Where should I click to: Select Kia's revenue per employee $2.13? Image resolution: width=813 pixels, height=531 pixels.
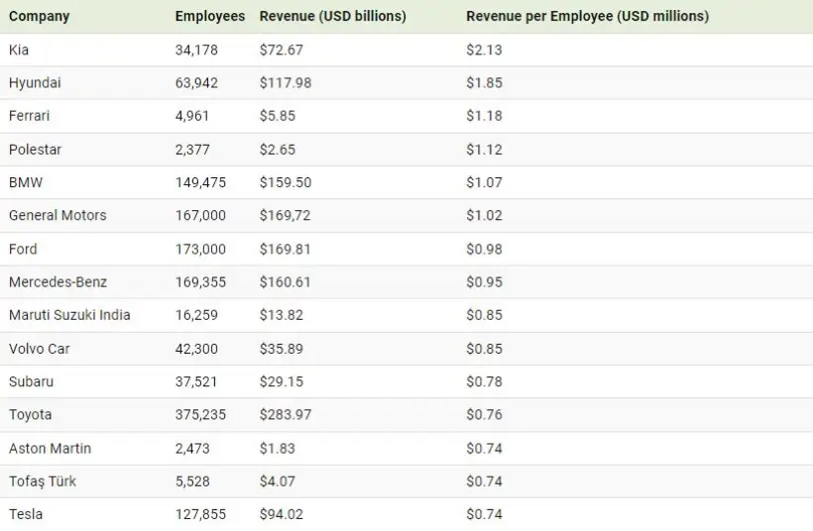pyautogui.click(x=484, y=50)
